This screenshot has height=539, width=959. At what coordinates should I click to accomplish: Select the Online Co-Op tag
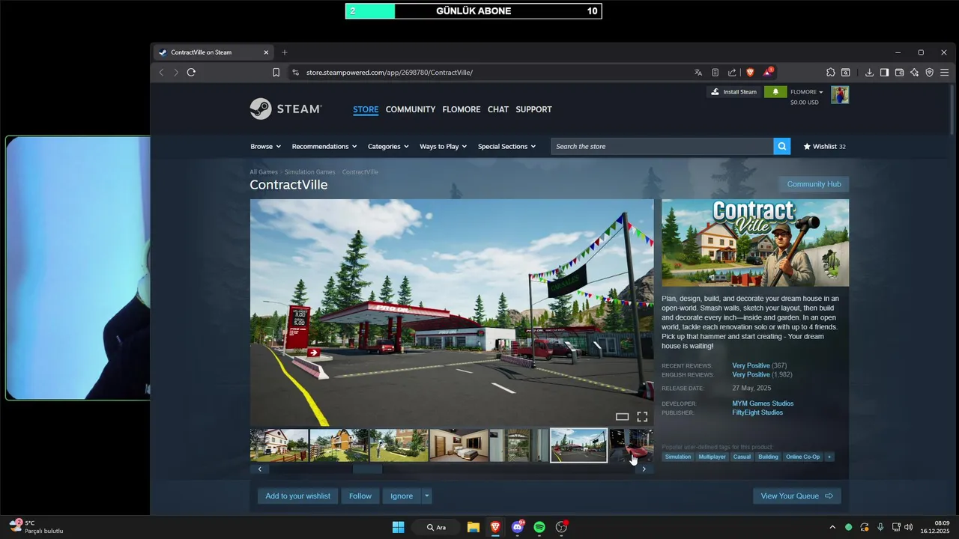click(x=802, y=457)
